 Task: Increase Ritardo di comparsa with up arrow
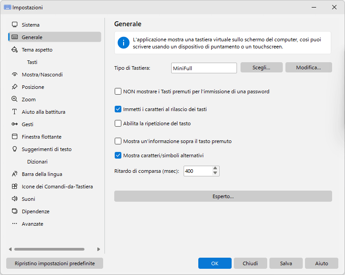[215, 168]
